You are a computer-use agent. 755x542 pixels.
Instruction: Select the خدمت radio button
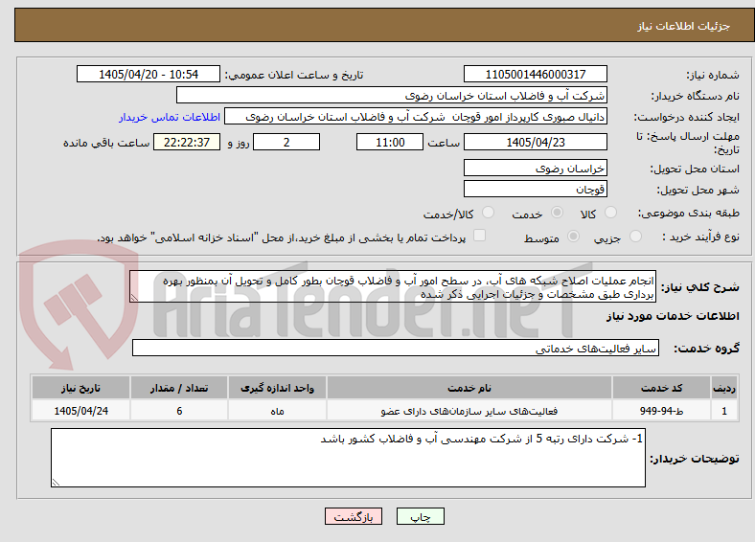[x=557, y=213]
